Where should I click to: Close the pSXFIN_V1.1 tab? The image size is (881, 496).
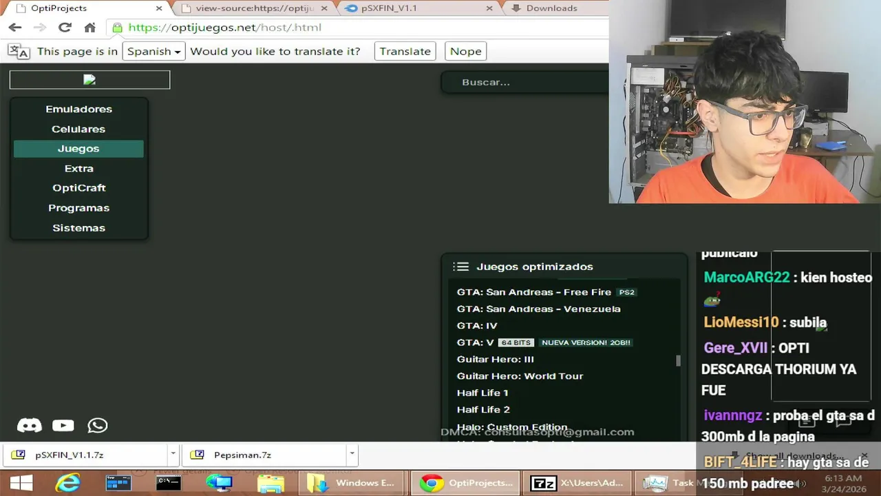click(x=489, y=8)
